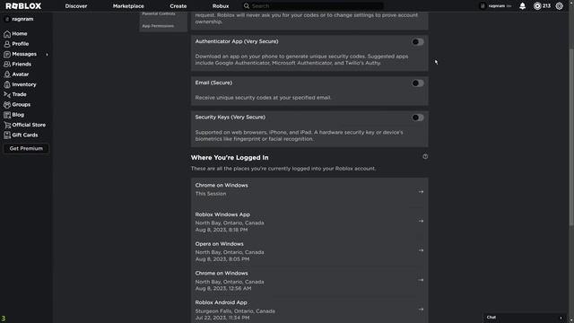This screenshot has width=574, height=323.
Task: Open the Robux menu
Action: 221,6
